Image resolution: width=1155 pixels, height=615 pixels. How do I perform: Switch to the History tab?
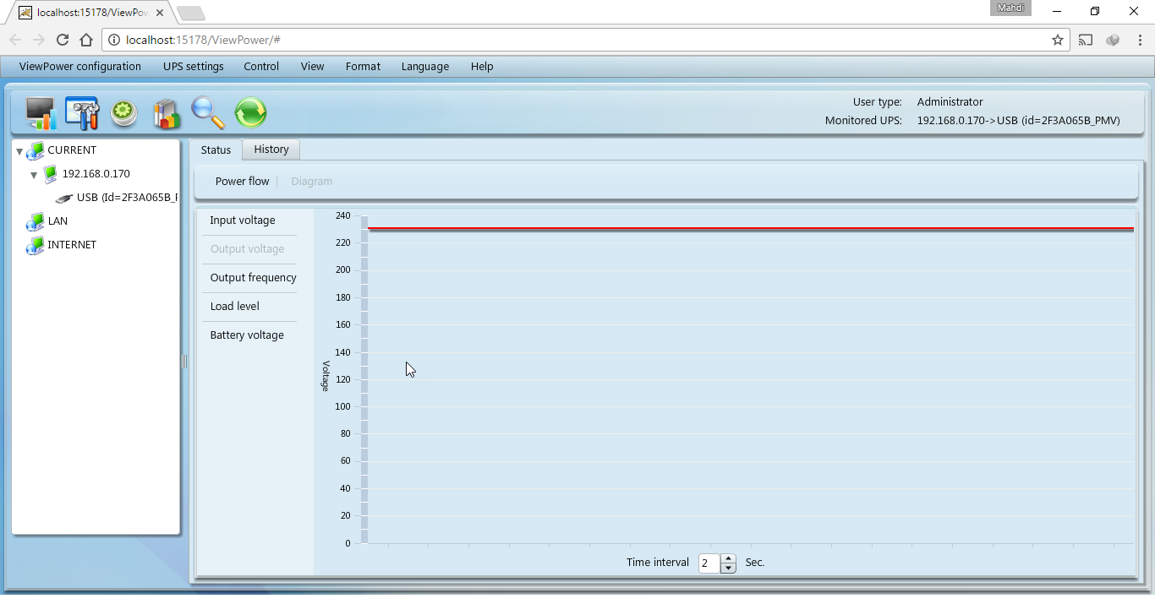point(271,150)
